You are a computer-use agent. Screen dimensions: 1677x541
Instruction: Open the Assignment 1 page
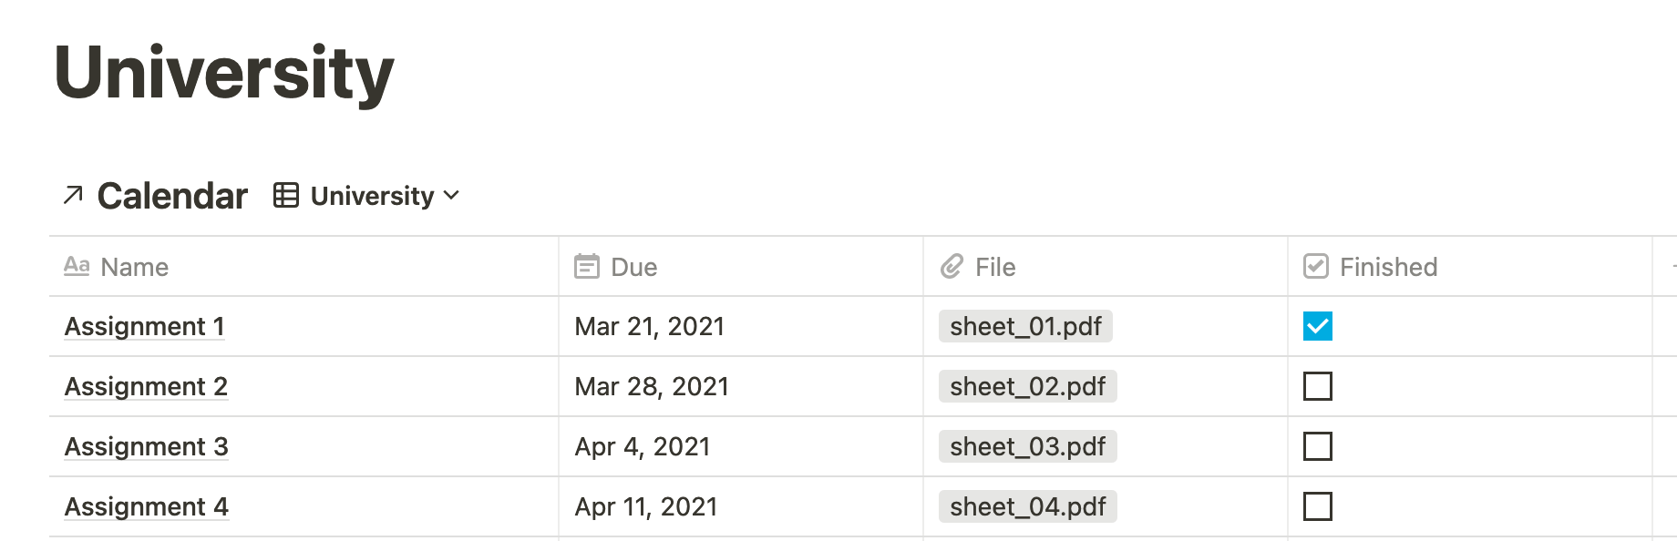[144, 326]
